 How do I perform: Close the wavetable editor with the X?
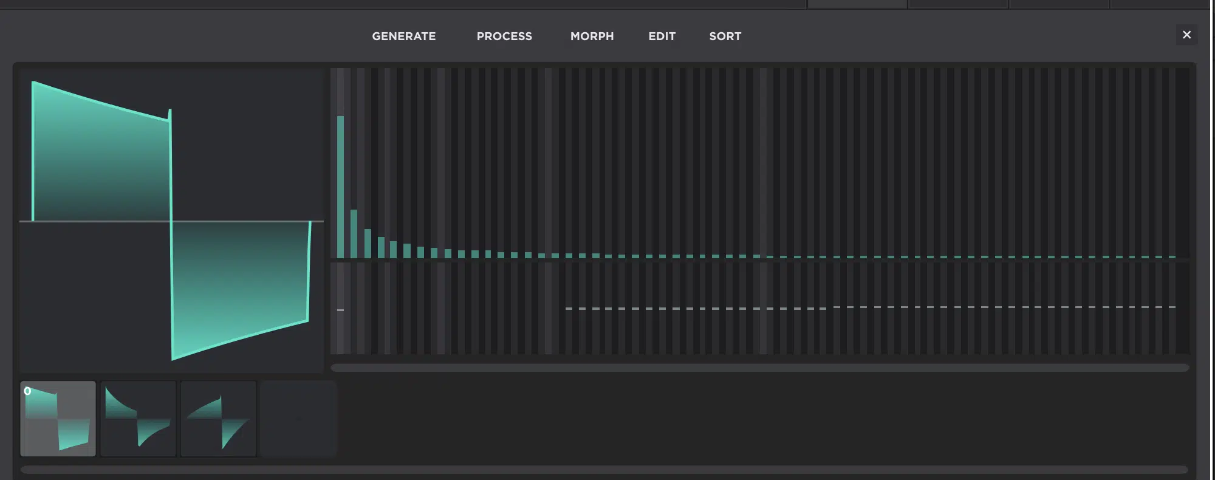1186,35
